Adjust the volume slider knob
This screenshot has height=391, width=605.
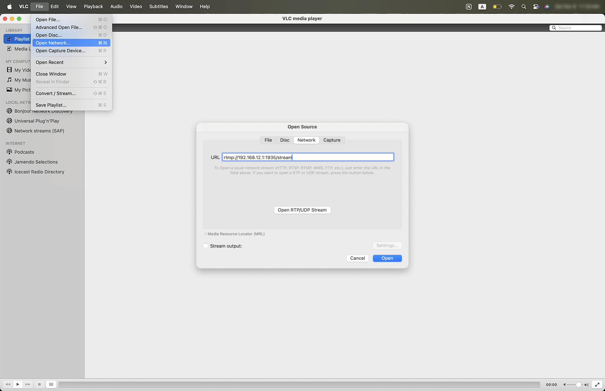point(578,385)
